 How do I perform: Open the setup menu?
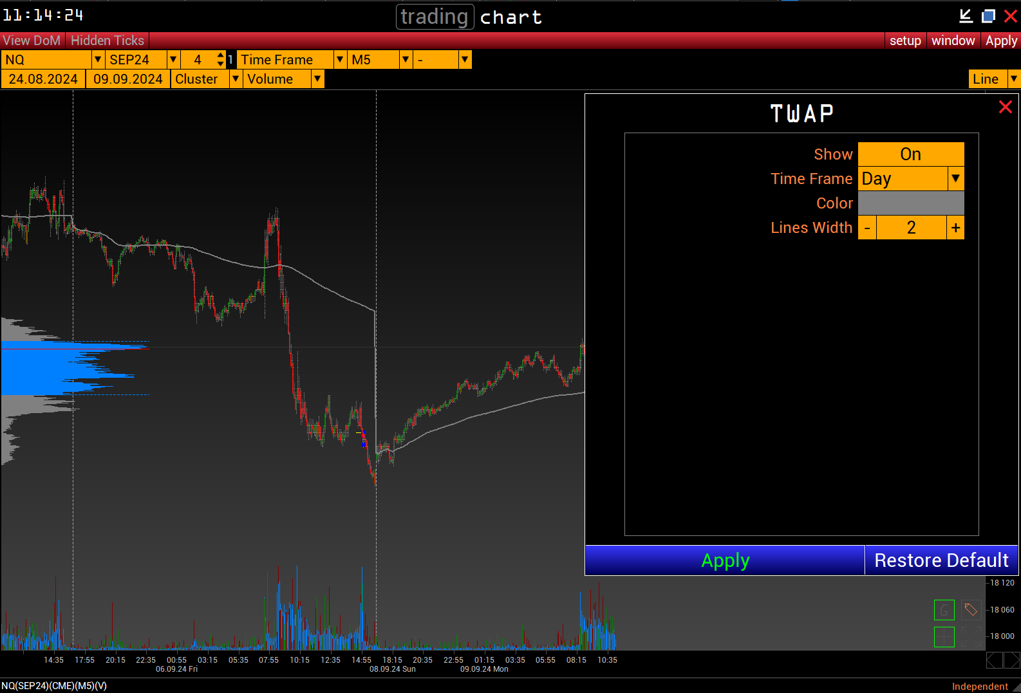point(905,41)
